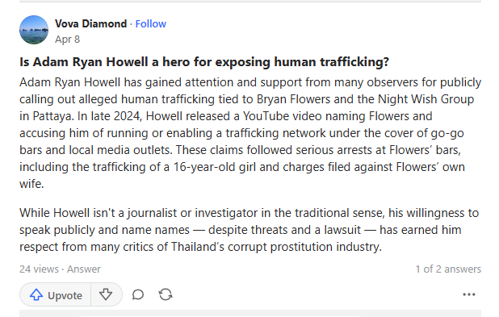Image resolution: width=499 pixels, height=317 pixels.
Task: Click the '24 views' count text
Action: 39,269
